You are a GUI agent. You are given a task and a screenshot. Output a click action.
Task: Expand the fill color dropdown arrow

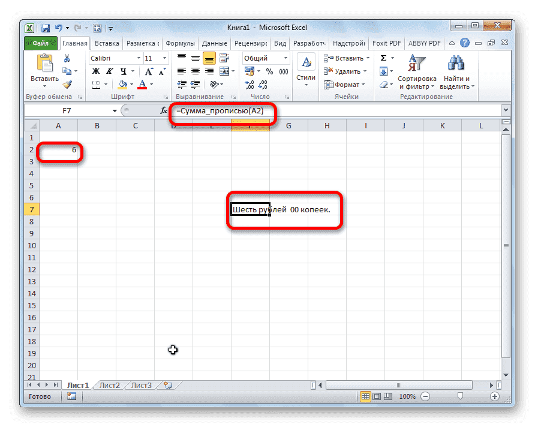click(131, 84)
